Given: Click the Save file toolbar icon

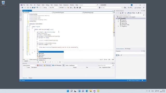Looking at the screenshot, I should click(33, 7).
